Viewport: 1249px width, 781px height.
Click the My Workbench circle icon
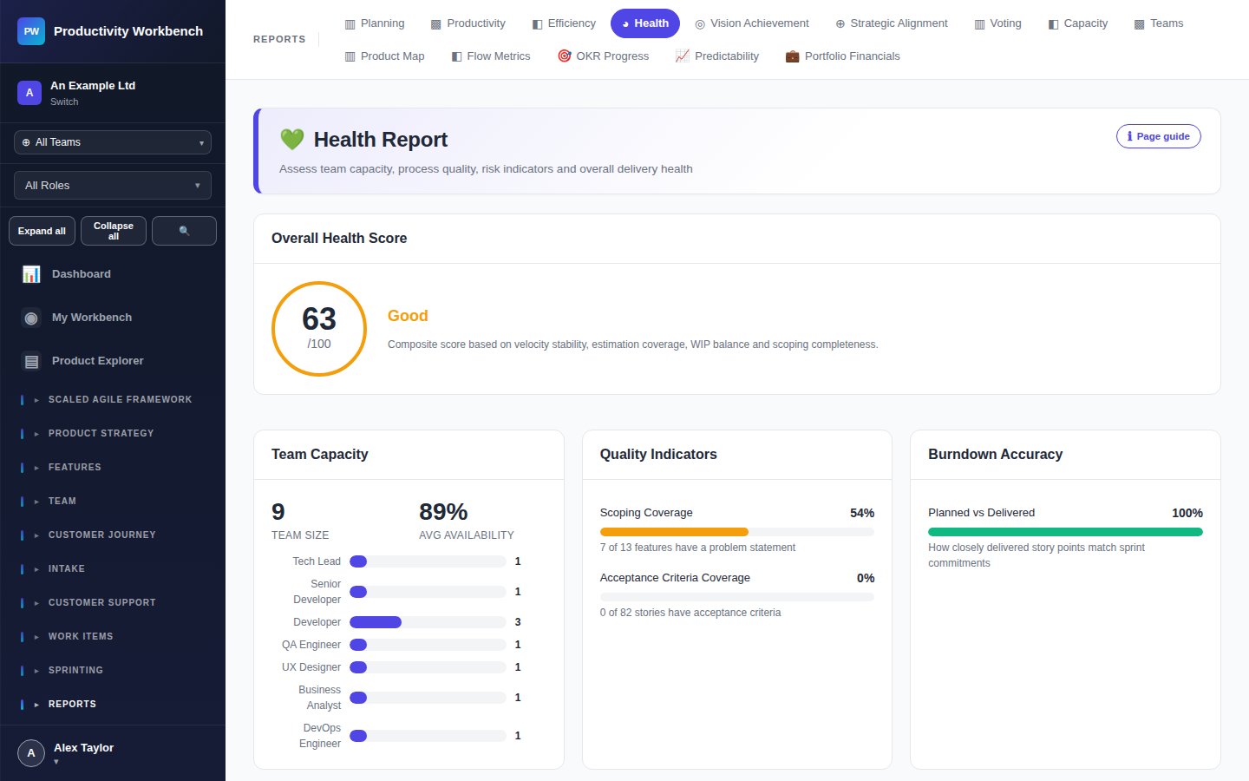[31, 318]
